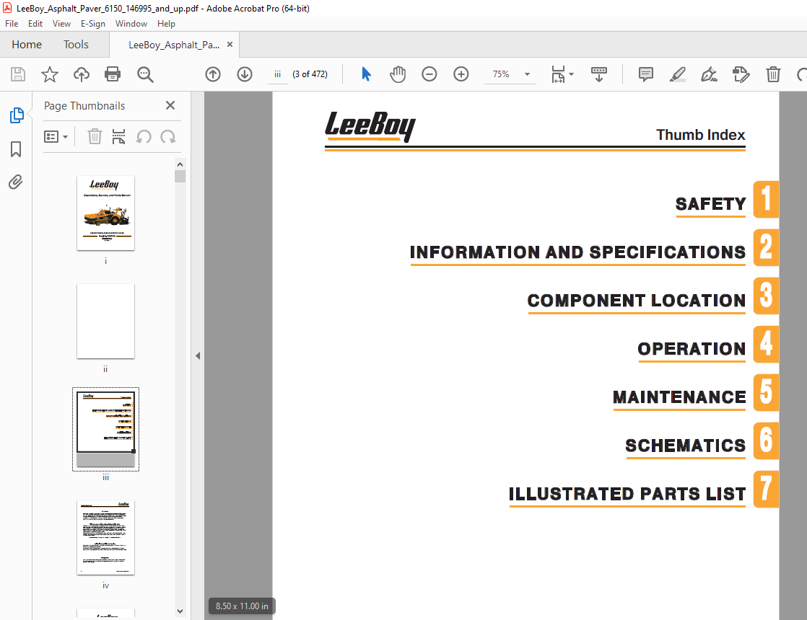
Task: Collapse the navigation pane arrow
Action: tap(198, 355)
